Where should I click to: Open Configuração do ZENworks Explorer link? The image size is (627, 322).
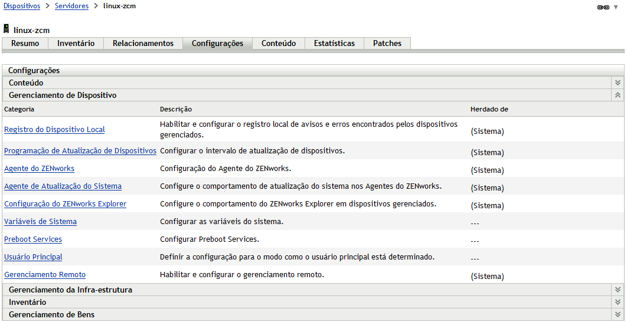point(65,203)
